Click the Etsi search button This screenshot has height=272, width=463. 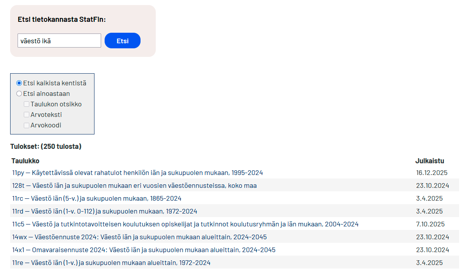[123, 41]
